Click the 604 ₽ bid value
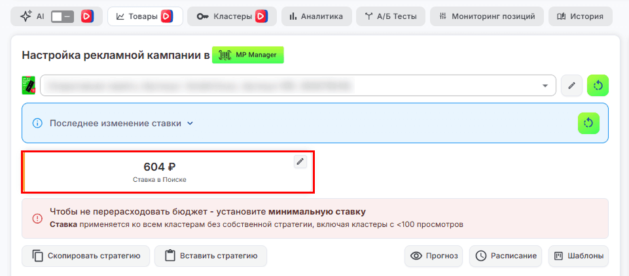 [x=160, y=167]
